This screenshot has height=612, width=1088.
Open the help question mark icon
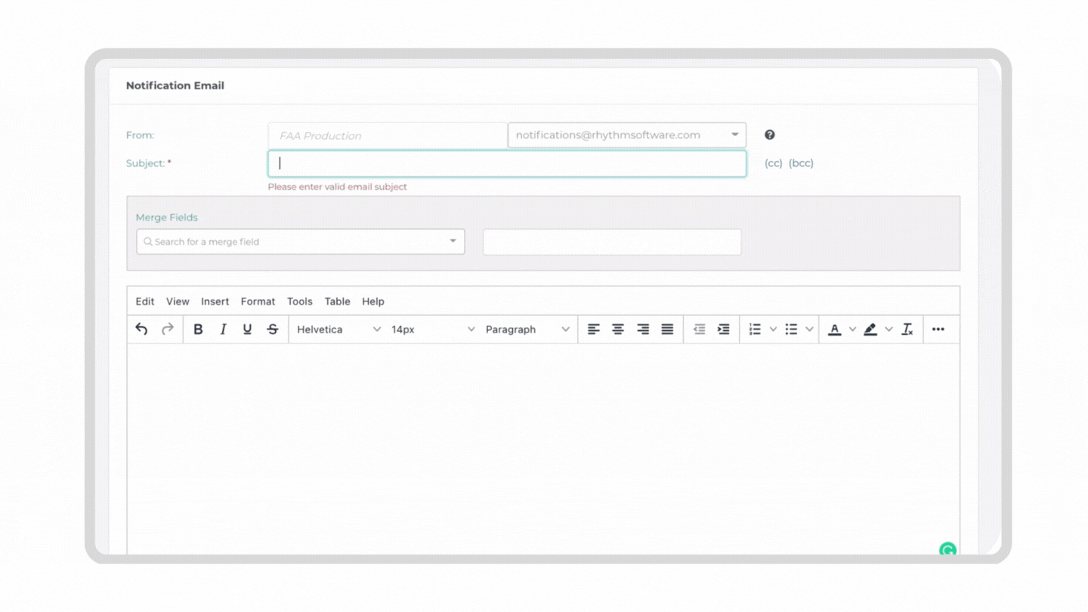point(770,134)
